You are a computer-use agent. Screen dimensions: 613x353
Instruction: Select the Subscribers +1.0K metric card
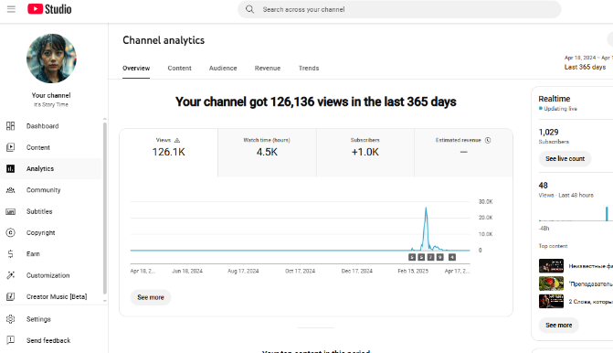coord(365,153)
